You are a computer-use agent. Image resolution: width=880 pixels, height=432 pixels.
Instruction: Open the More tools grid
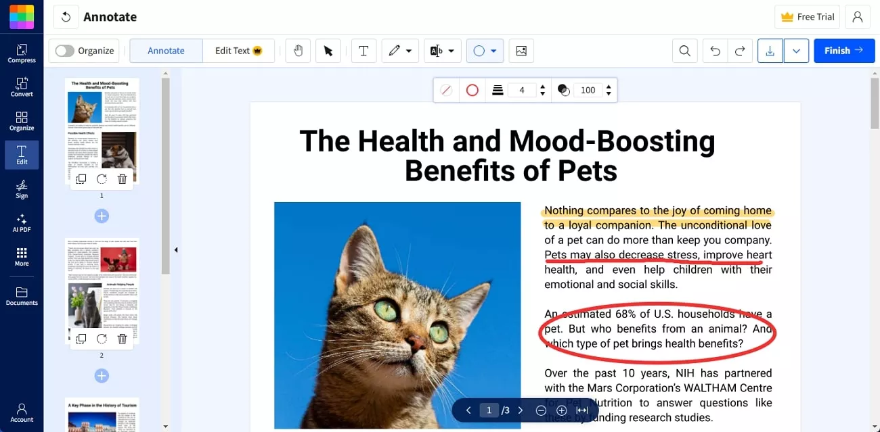click(22, 256)
